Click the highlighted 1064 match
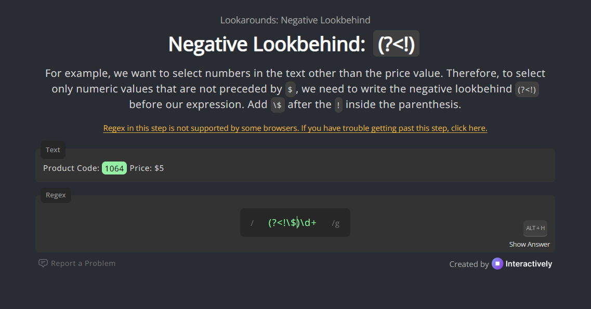The image size is (591, 309). click(114, 168)
